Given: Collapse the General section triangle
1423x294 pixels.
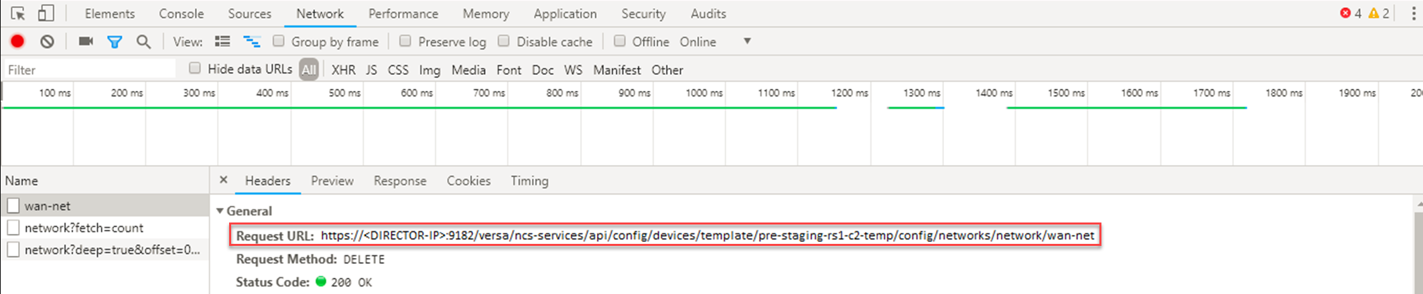Looking at the screenshot, I should [x=220, y=211].
